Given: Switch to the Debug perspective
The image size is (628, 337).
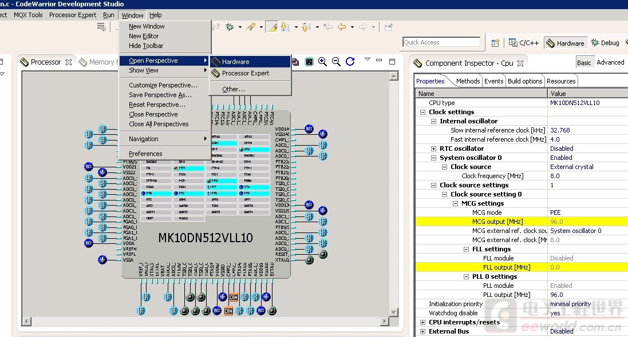Looking at the screenshot, I should click(605, 43).
